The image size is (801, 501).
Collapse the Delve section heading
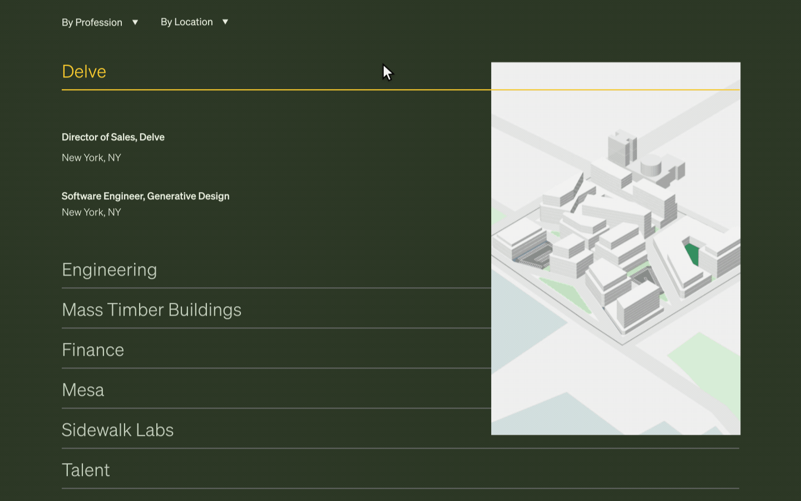click(x=84, y=72)
